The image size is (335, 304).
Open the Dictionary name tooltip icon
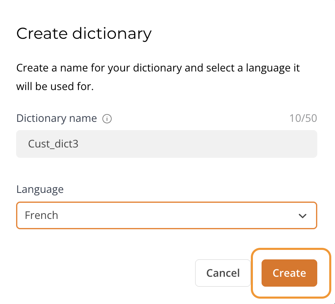(107, 119)
